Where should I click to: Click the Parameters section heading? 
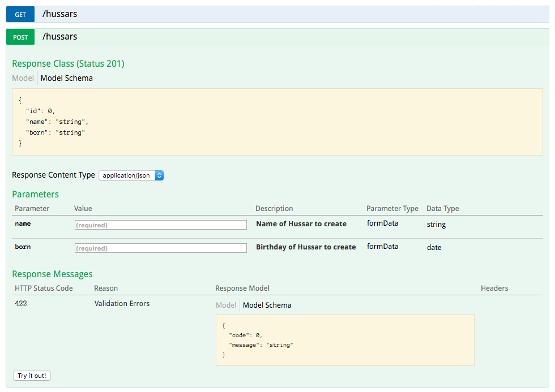(x=35, y=194)
